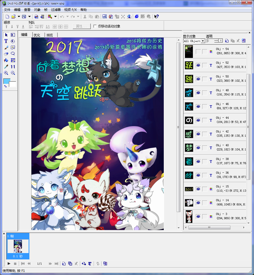Hide Obj - 44 via eye icon

tap(198, 120)
